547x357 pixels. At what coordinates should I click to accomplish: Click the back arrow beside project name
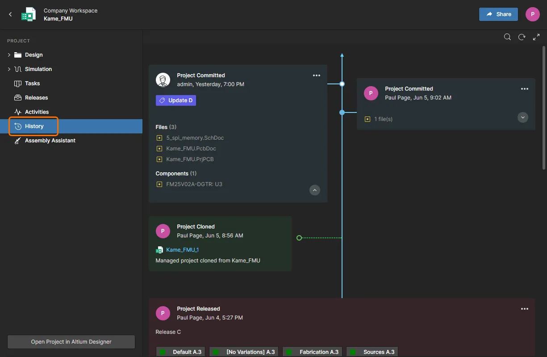click(x=11, y=14)
